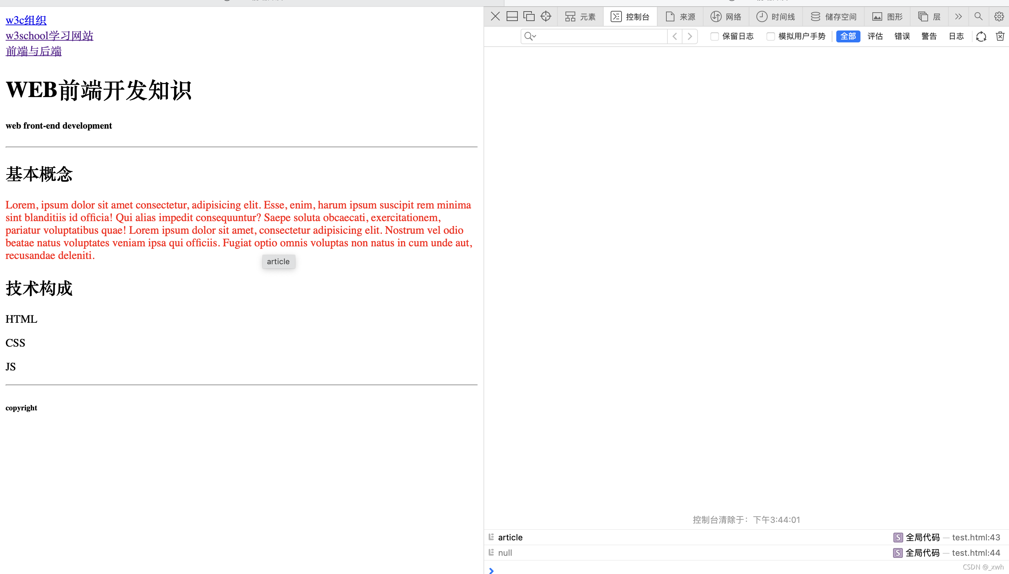
Task: Click the JS paragraph text
Action: click(x=11, y=367)
